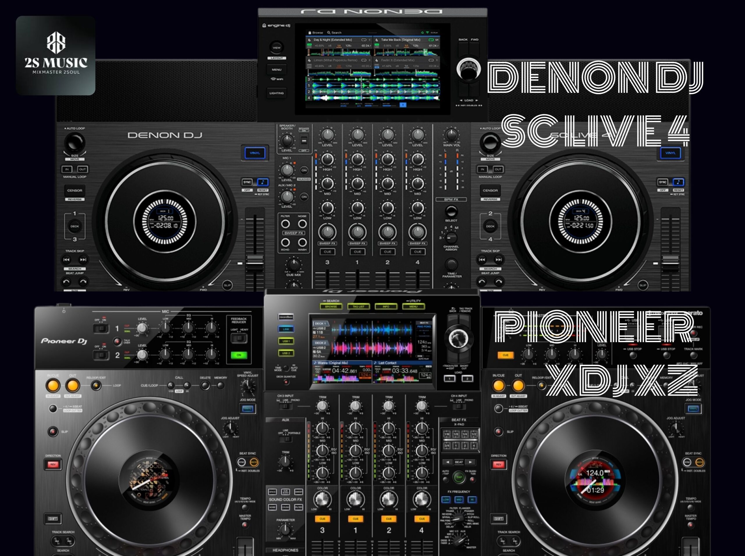Set loop IN on the Denon left deck
Screen dimensions: 745x556
[x=67, y=169]
